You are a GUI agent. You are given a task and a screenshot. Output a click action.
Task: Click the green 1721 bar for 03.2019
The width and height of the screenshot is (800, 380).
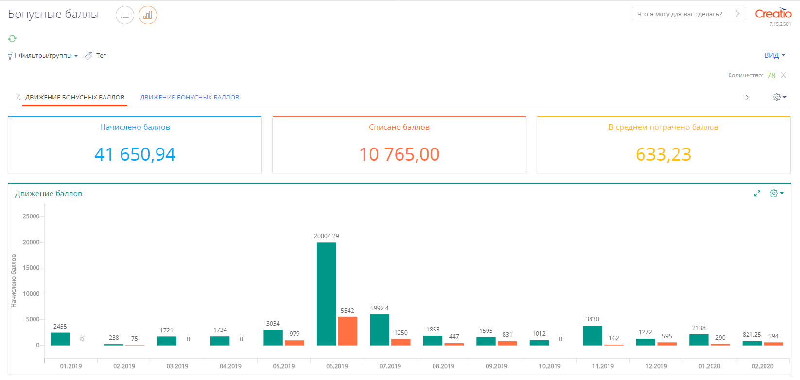[x=167, y=341]
